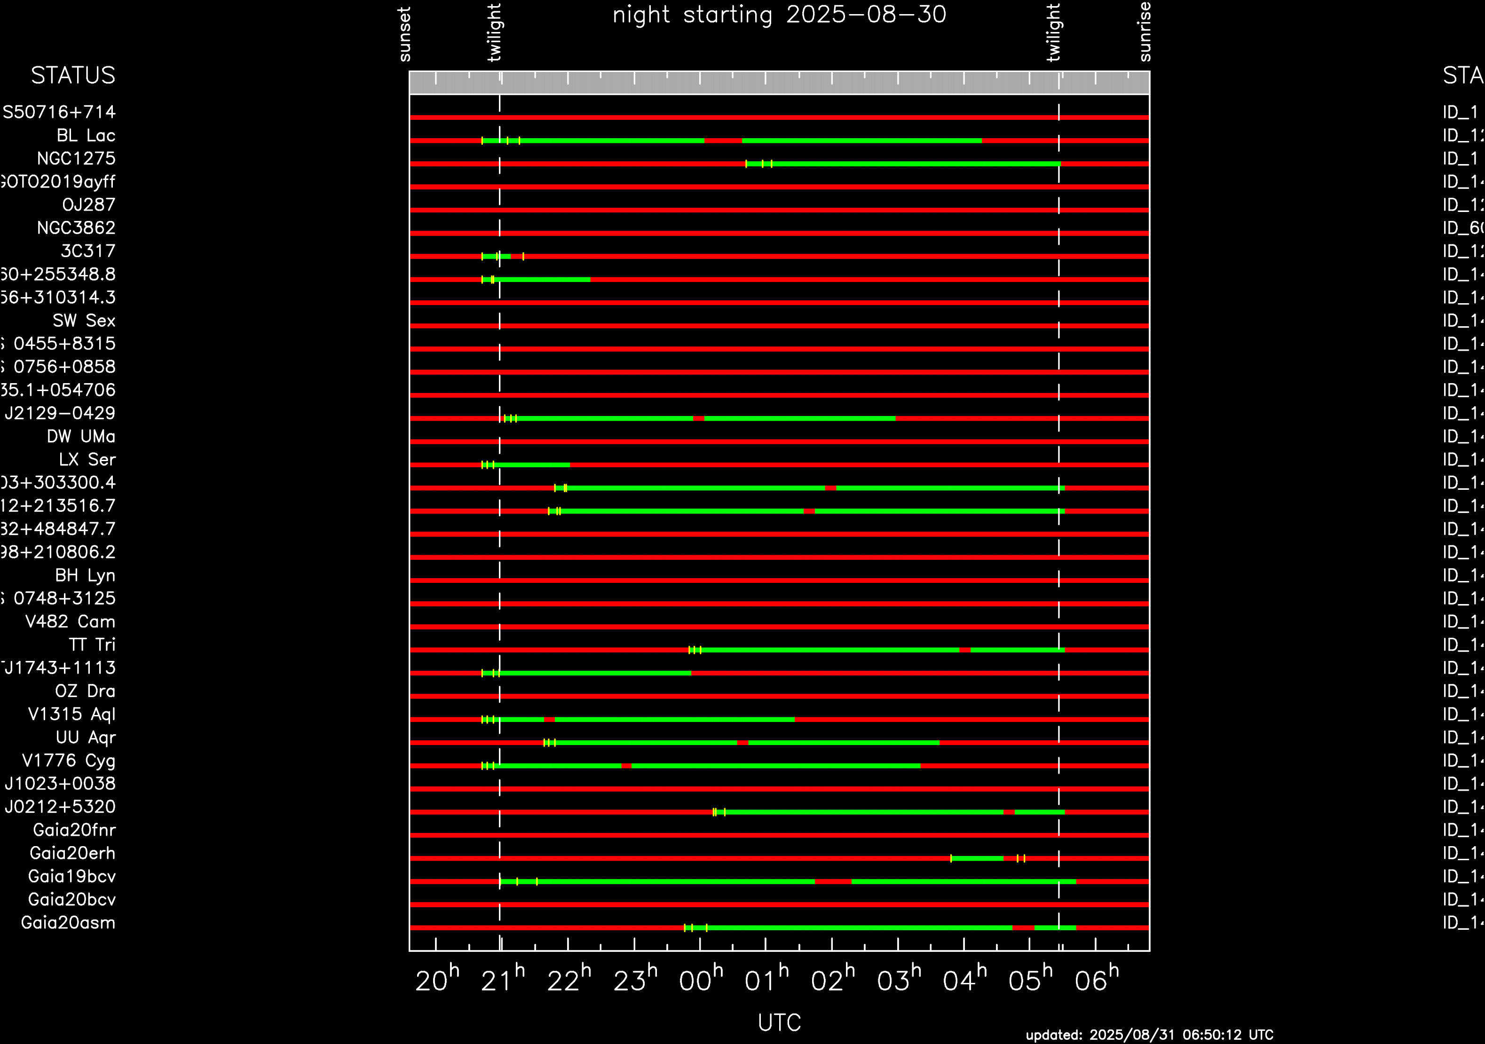Click the TT Tri target label
1485x1044 pixels.
coord(92,645)
